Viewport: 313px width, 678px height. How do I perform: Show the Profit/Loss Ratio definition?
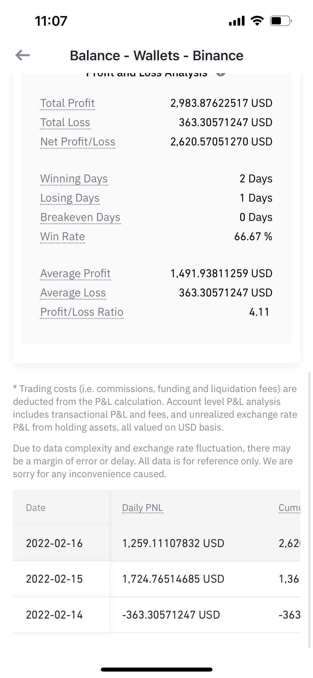(x=82, y=312)
